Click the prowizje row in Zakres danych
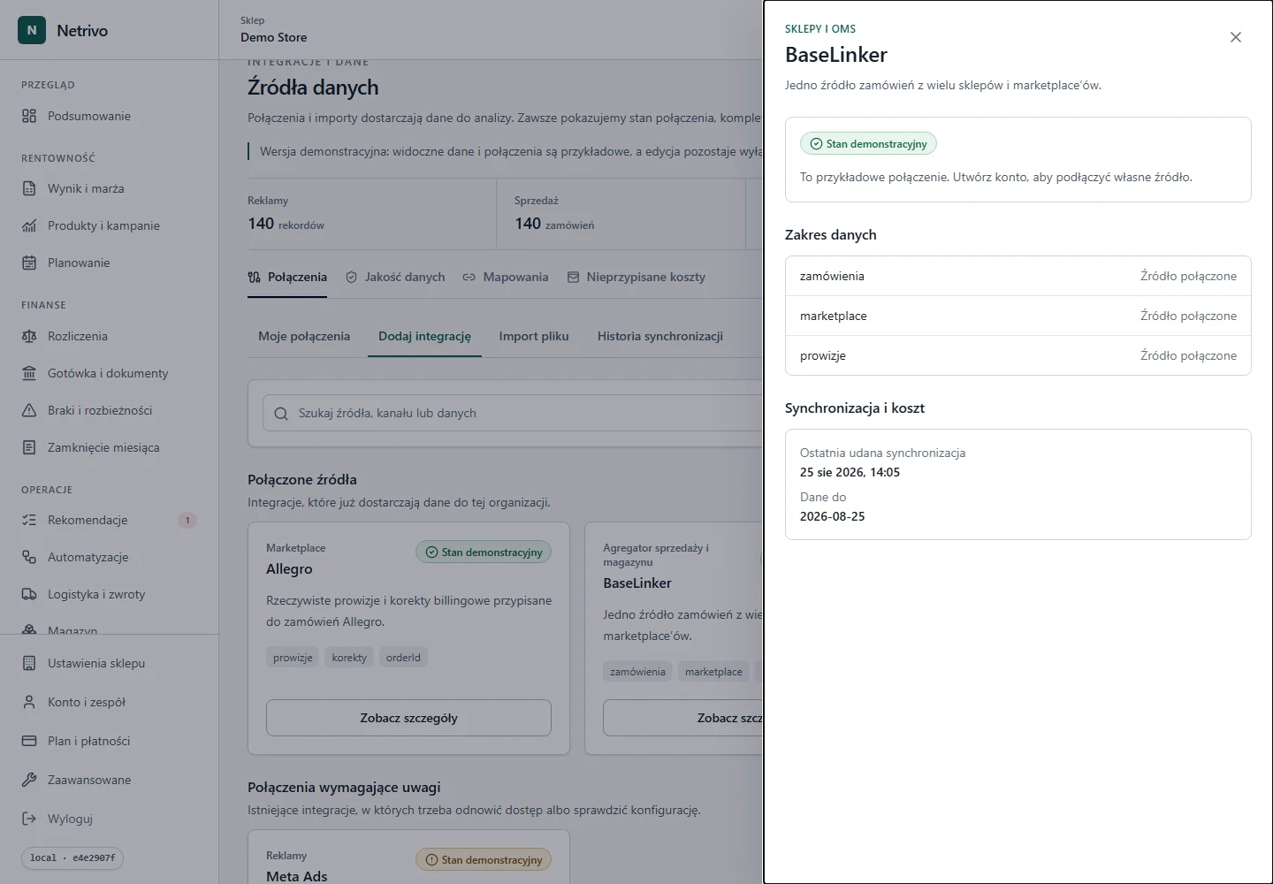Viewport: 1273px width, 884px height. [x=1018, y=356]
